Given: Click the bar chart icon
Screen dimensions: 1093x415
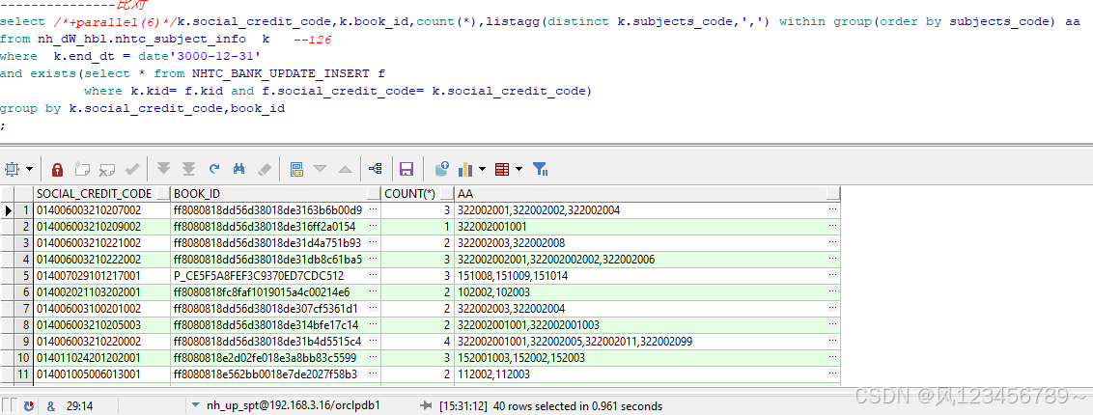Looking at the screenshot, I should click(x=465, y=169).
